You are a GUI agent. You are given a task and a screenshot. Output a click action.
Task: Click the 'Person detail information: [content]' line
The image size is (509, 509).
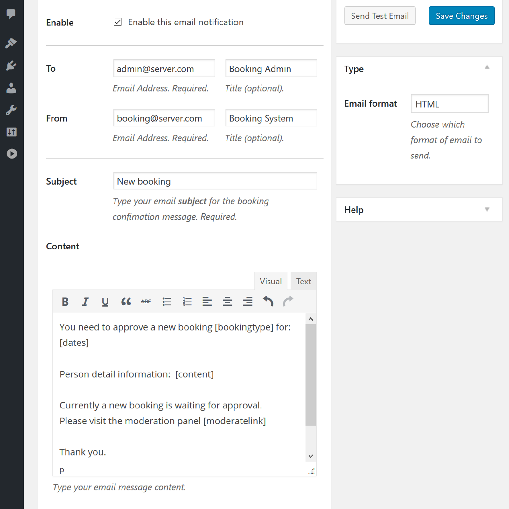tap(136, 374)
